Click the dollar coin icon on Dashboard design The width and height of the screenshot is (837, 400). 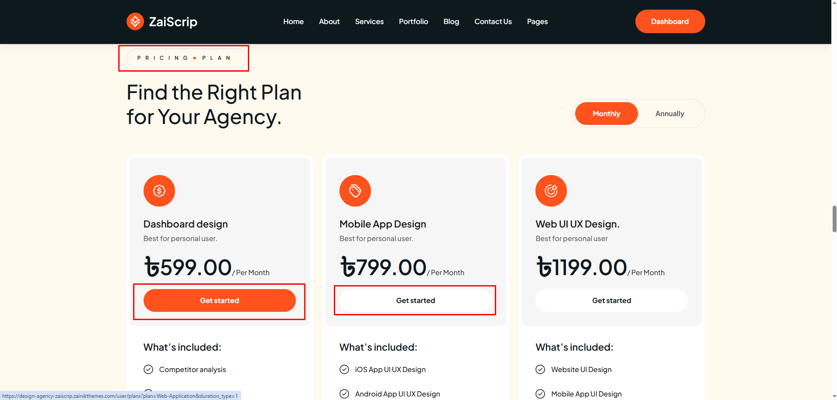[x=159, y=191]
